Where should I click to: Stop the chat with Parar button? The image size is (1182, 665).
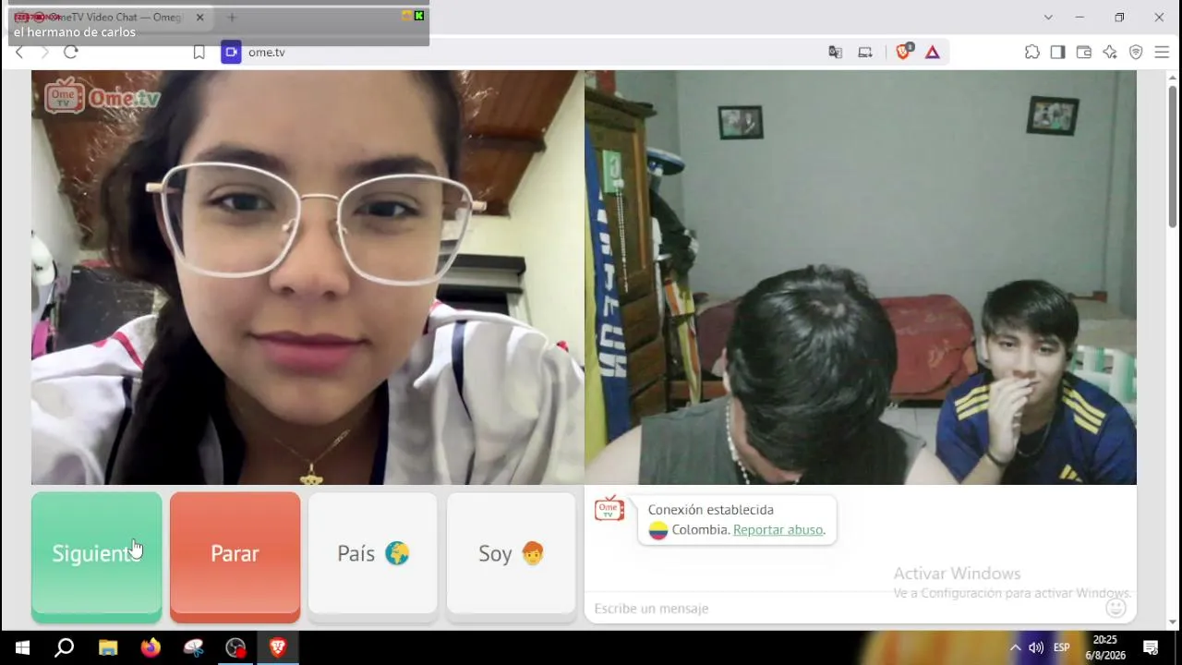[235, 554]
